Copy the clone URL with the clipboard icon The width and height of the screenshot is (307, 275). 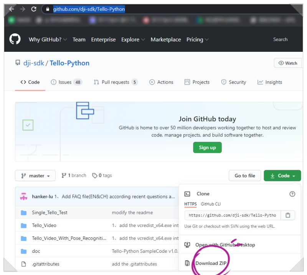287,215
